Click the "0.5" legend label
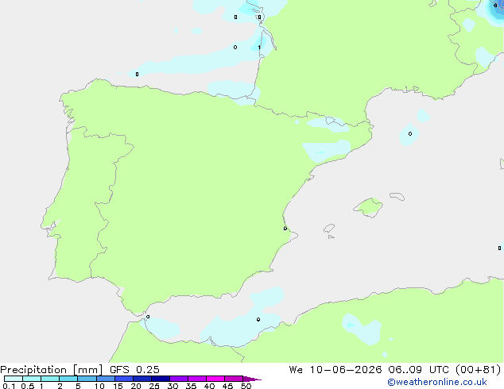 pos(28,386)
